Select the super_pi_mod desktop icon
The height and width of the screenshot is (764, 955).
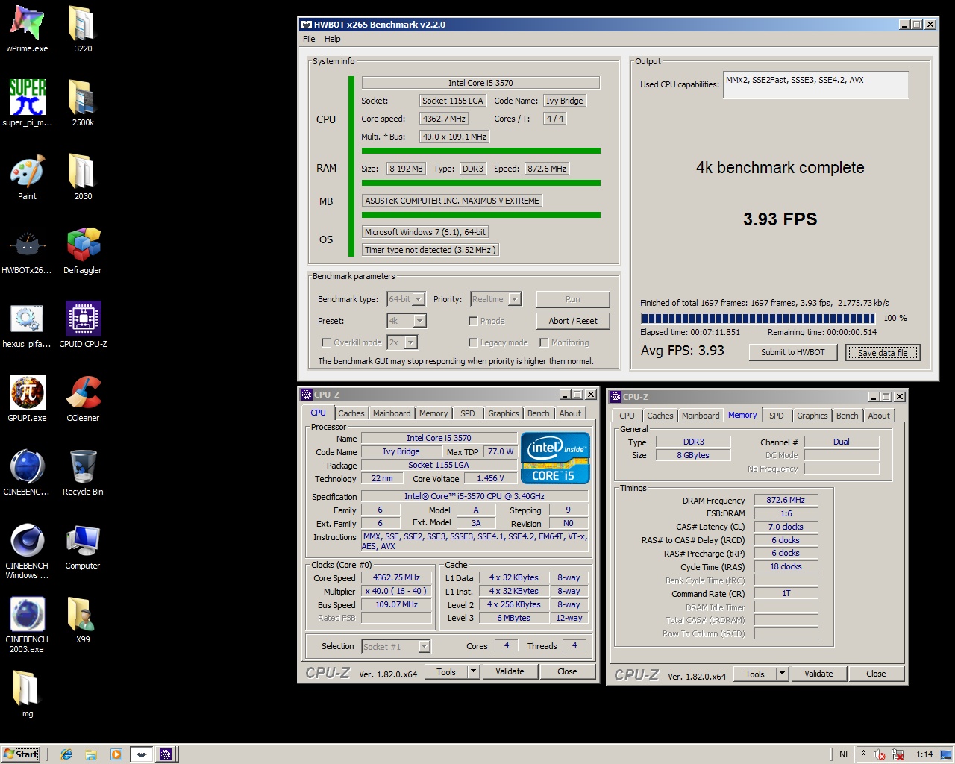click(x=27, y=104)
